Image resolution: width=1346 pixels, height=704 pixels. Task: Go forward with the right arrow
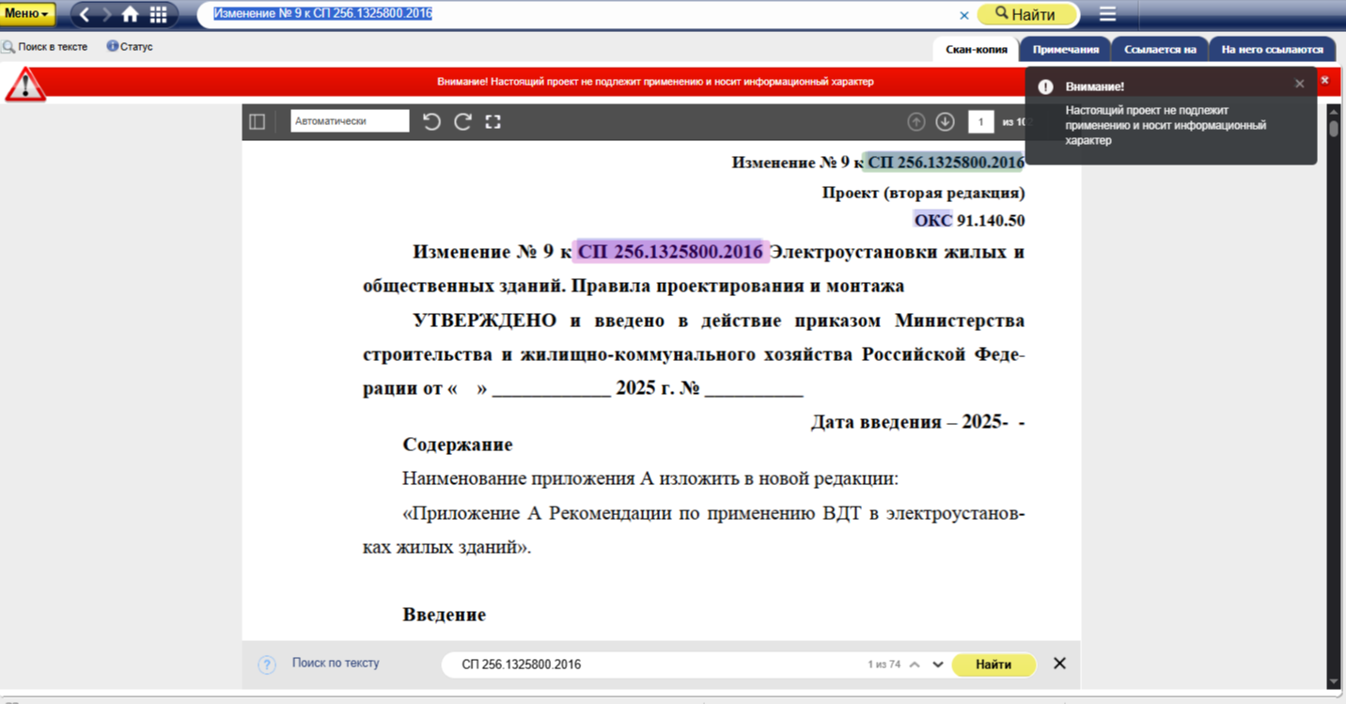(106, 15)
